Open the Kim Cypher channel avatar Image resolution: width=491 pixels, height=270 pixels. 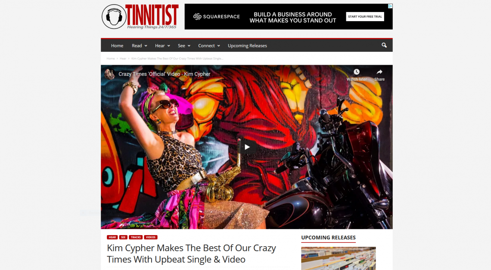tap(109, 74)
